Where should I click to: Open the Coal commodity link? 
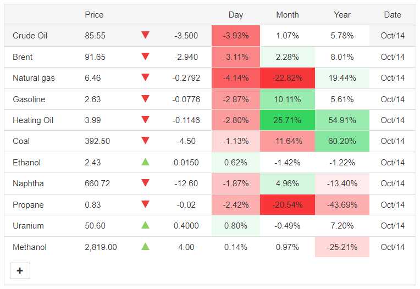(x=21, y=141)
